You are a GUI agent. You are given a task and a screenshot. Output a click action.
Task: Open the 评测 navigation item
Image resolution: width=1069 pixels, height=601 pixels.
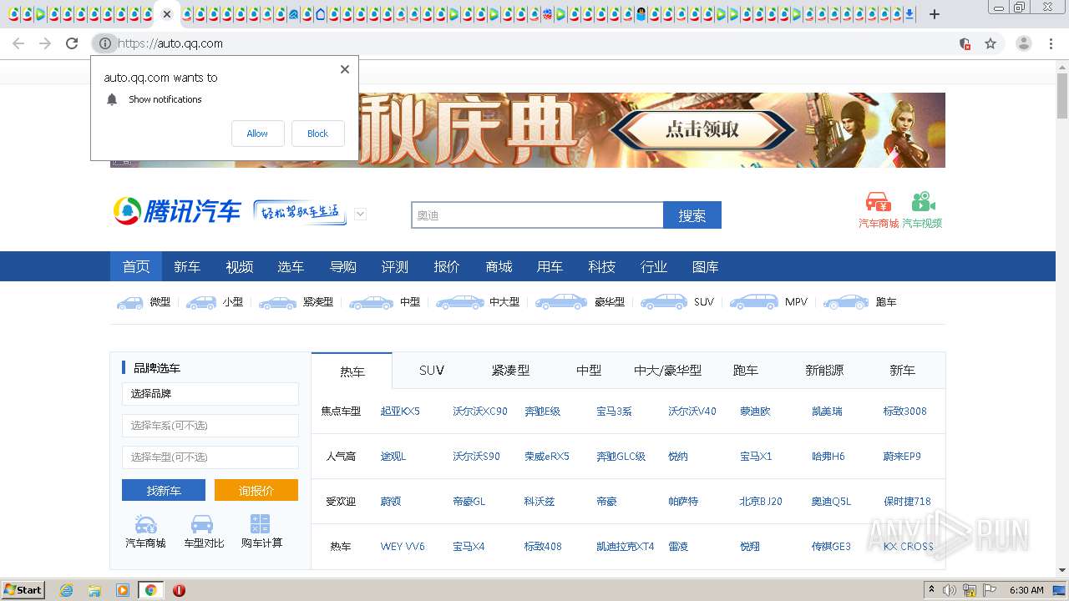click(394, 266)
